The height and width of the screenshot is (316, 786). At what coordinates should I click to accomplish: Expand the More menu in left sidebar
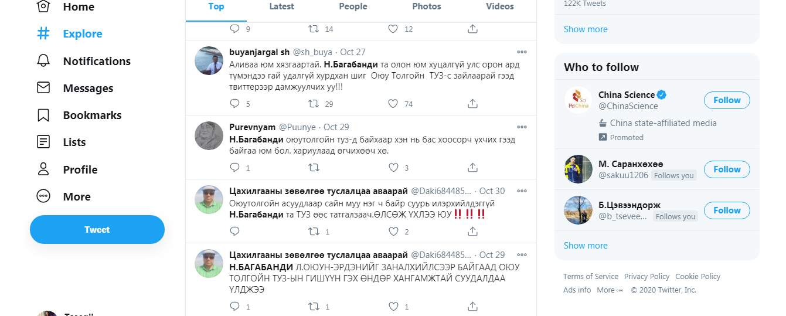pyautogui.click(x=63, y=196)
